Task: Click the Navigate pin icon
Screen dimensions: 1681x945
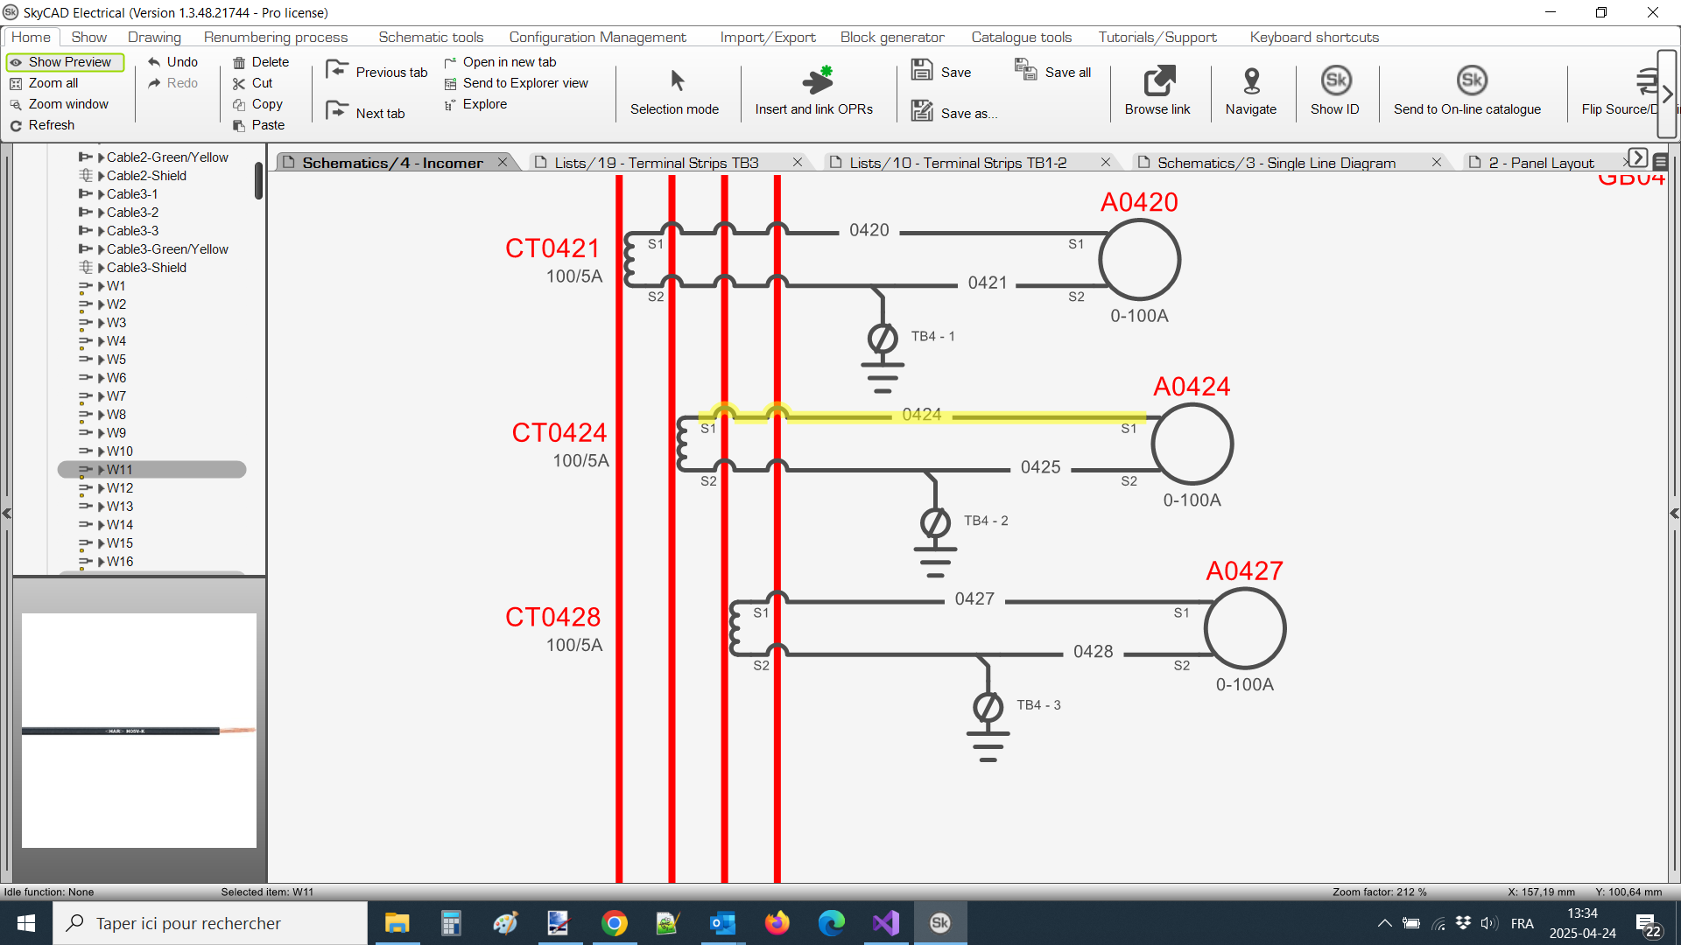Action: click(x=1251, y=81)
